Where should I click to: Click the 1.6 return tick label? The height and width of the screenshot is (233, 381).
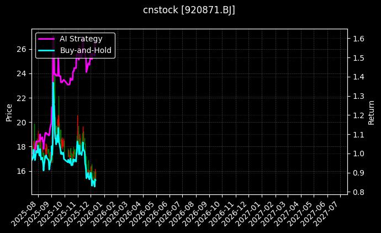[358, 39]
